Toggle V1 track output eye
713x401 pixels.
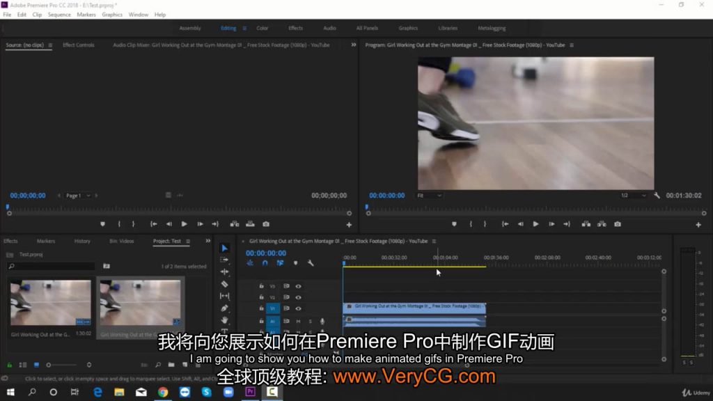pos(298,308)
